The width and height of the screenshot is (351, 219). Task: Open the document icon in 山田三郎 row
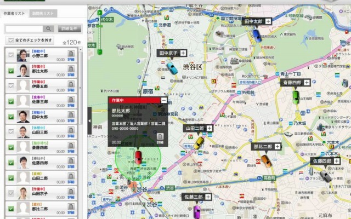coord(71,130)
